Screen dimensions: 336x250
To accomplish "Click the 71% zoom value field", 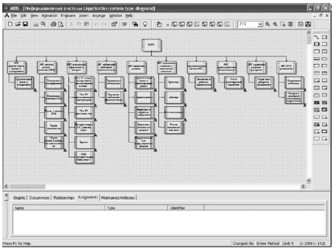I will tap(248, 24).
